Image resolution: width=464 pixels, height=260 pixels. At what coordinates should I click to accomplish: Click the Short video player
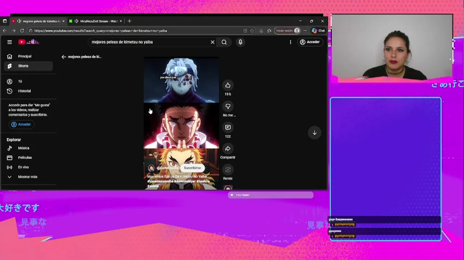pyautogui.click(x=181, y=123)
